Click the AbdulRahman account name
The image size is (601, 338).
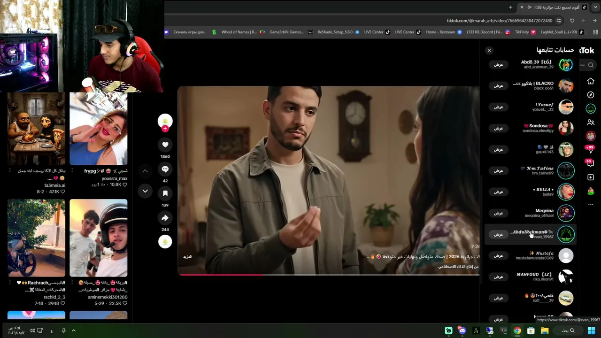click(532, 232)
